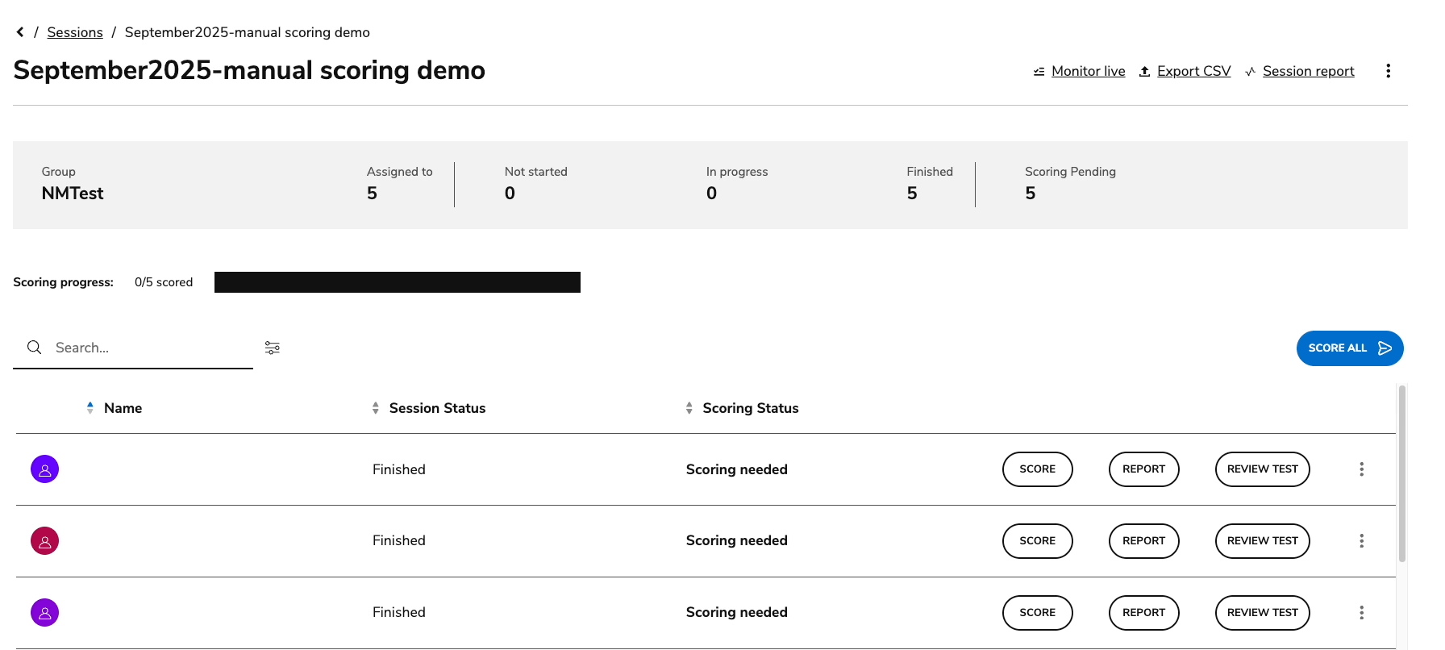The width and height of the screenshot is (1445, 650).
Task: Click the black scoring progress bar
Action: click(397, 282)
